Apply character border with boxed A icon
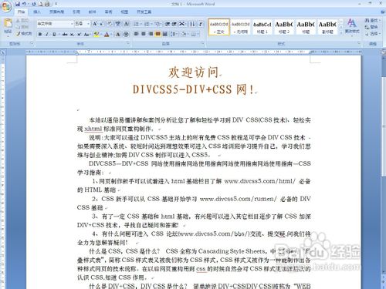This screenshot has width=386, height=289. 127,24
